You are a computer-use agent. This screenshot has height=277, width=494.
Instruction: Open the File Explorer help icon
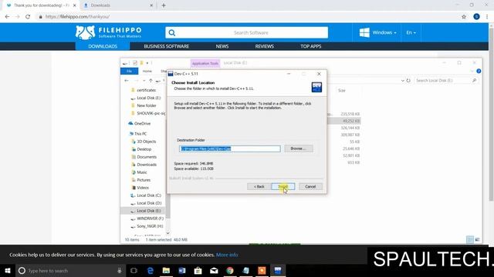point(479,72)
